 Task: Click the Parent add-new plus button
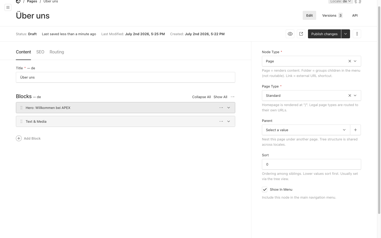355,130
